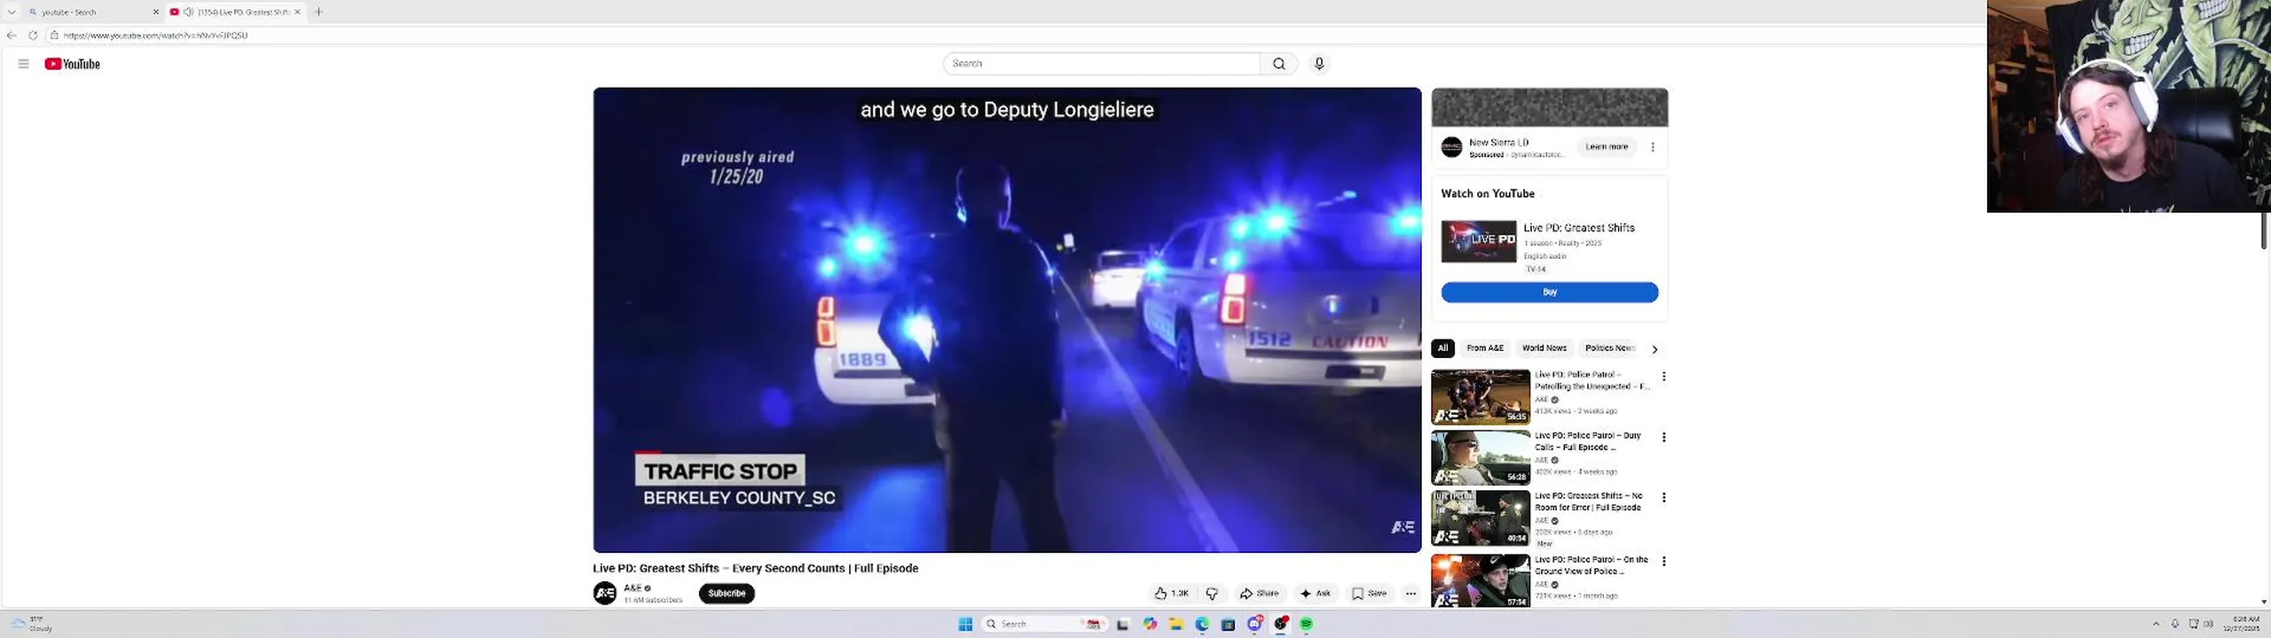The height and width of the screenshot is (638, 2271).
Task: Open more actions ellipsis under video
Action: pos(1411,594)
